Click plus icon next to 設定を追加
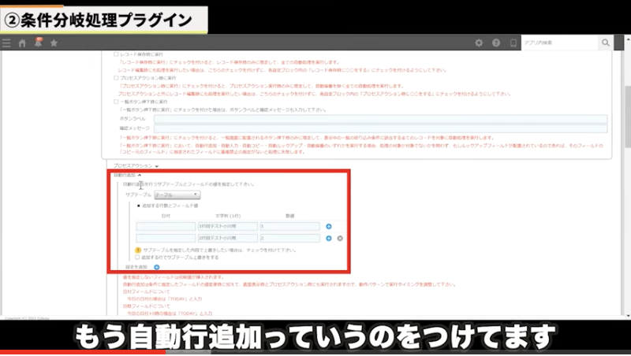631x356 pixels. point(157,268)
